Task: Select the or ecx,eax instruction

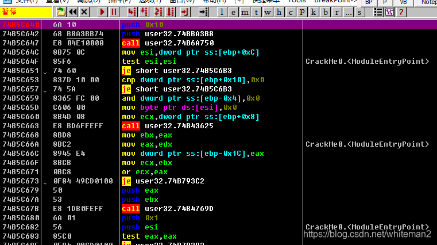Action: (x=145, y=172)
